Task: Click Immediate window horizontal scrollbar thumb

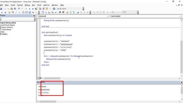Action: [48, 102]
